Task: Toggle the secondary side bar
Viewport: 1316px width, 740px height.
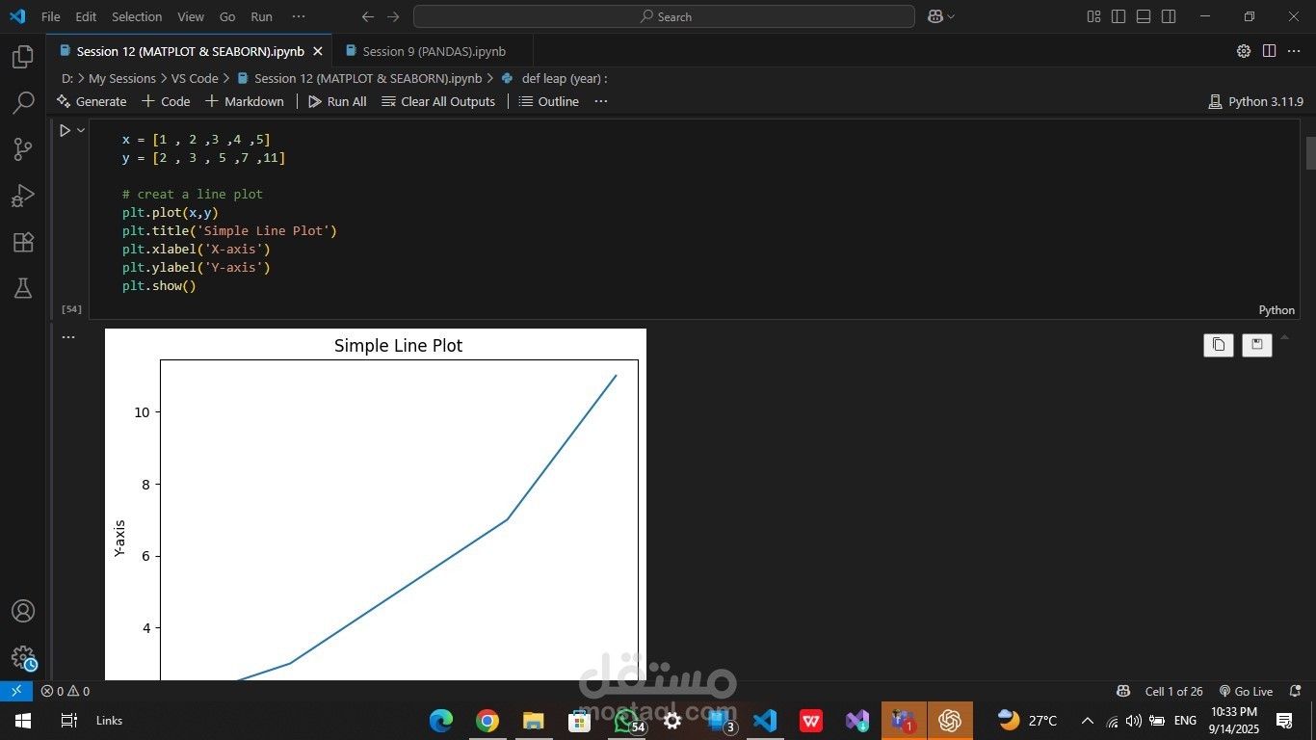Action: pos(1169,16)
